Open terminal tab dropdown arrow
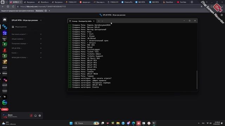Screen dimensions: 225x126 click(x=102, y=21)
